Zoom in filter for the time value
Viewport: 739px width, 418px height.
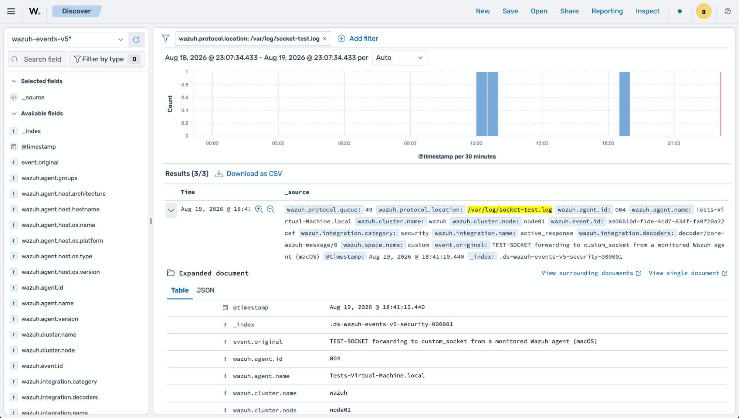coord(259,210)
